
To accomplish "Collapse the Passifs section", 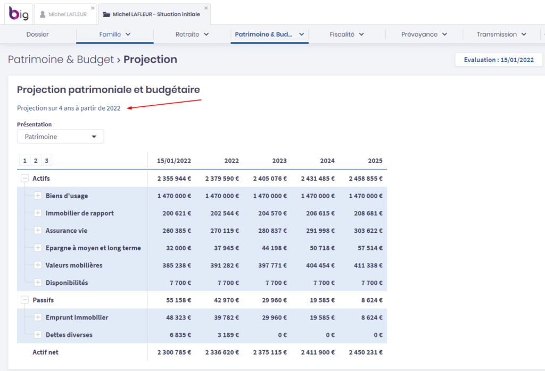I will (24, 300).
